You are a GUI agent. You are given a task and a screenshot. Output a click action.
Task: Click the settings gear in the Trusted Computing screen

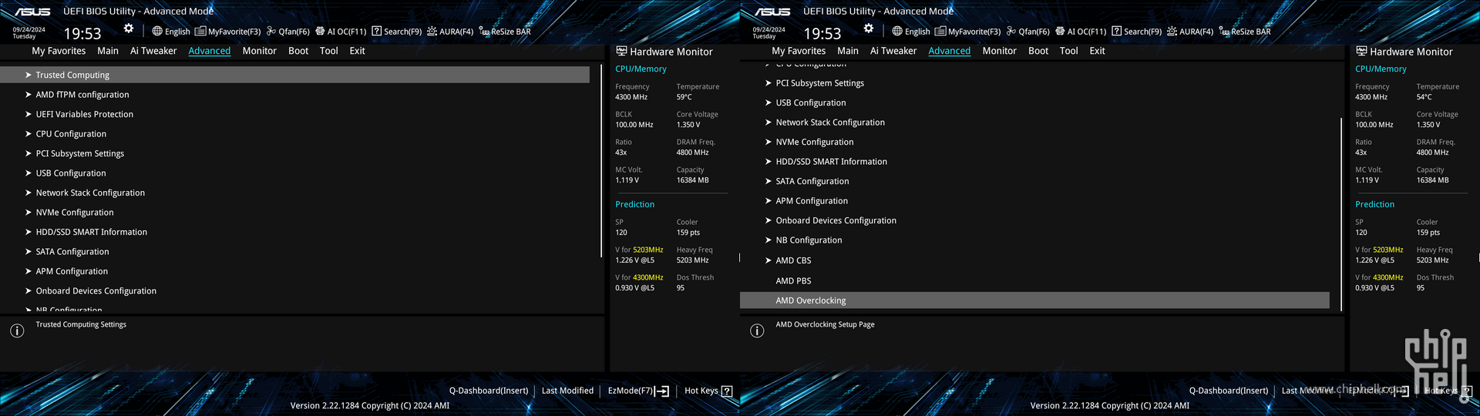(x=129, y=29)
